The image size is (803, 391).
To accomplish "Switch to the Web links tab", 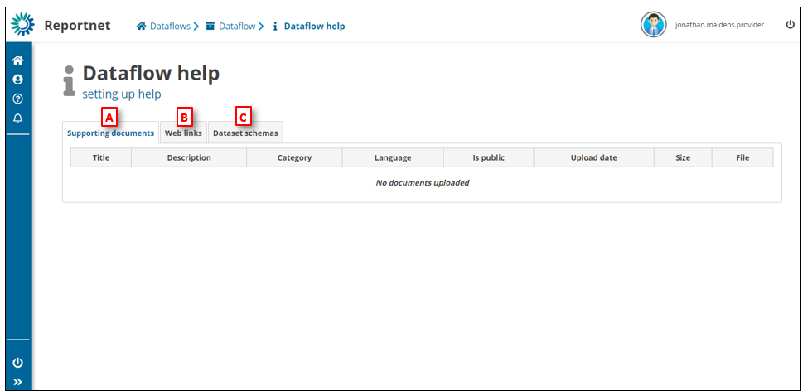I will coord(183,133).
